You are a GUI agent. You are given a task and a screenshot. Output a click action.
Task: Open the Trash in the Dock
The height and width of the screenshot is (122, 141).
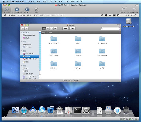pos(126,110)
